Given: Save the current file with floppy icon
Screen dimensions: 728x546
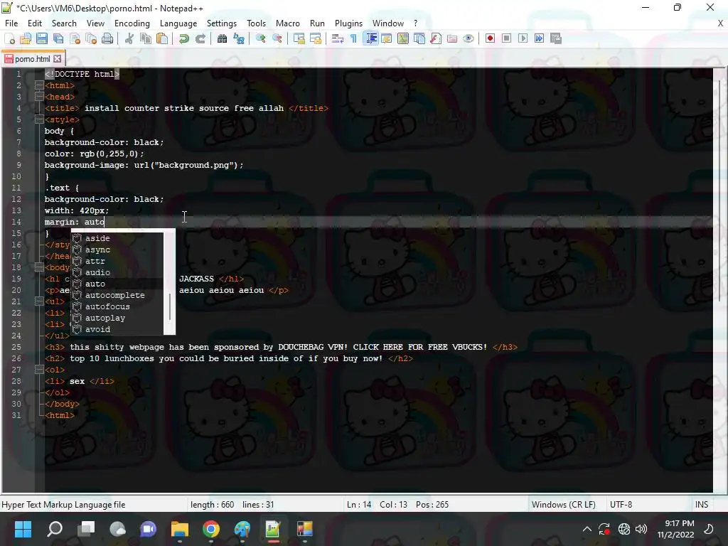Looking at the screenshot, I should tap(42, 38).
